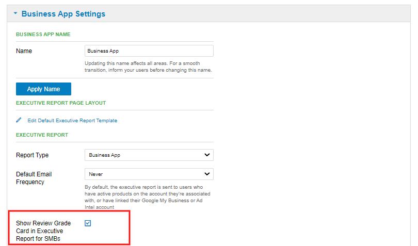This screenshot has height=246, width=418.
Task: Open the Default Email Frequency dropdown
Action: [x=149, y=174]
